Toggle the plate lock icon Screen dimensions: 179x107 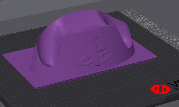click(159, 31)
